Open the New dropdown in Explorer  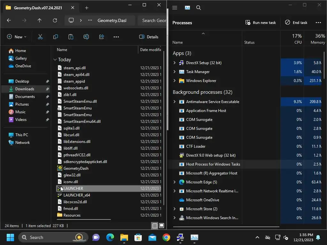pos(17,37)
